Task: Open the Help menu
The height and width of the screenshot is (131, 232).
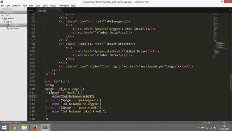Action: point(74,6)
